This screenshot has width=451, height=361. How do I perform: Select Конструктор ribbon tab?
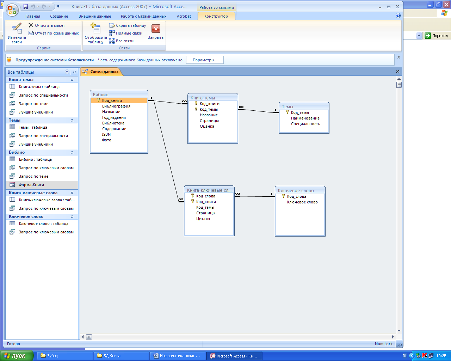(x=216, y=16)
